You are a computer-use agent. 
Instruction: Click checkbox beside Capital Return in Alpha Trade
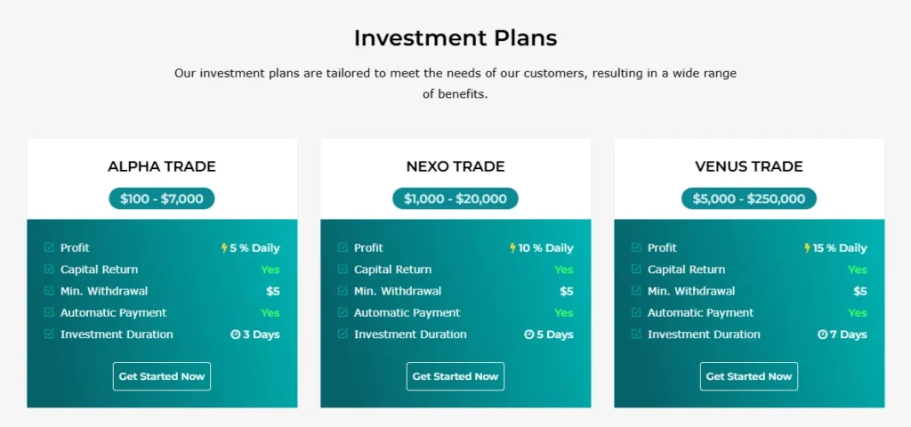click(x=49, y=270)
